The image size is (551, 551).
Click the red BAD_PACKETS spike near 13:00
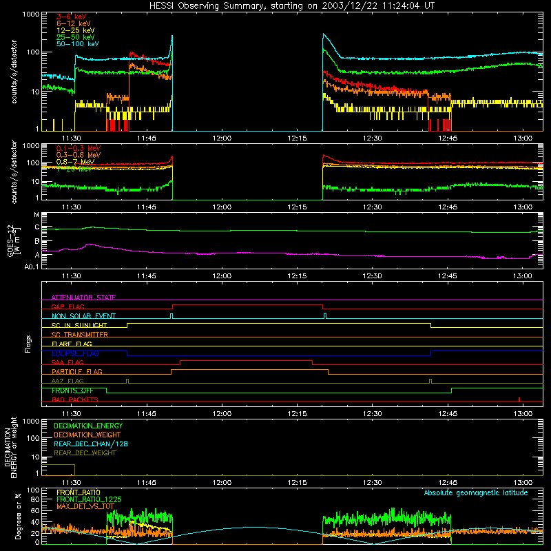519,399
